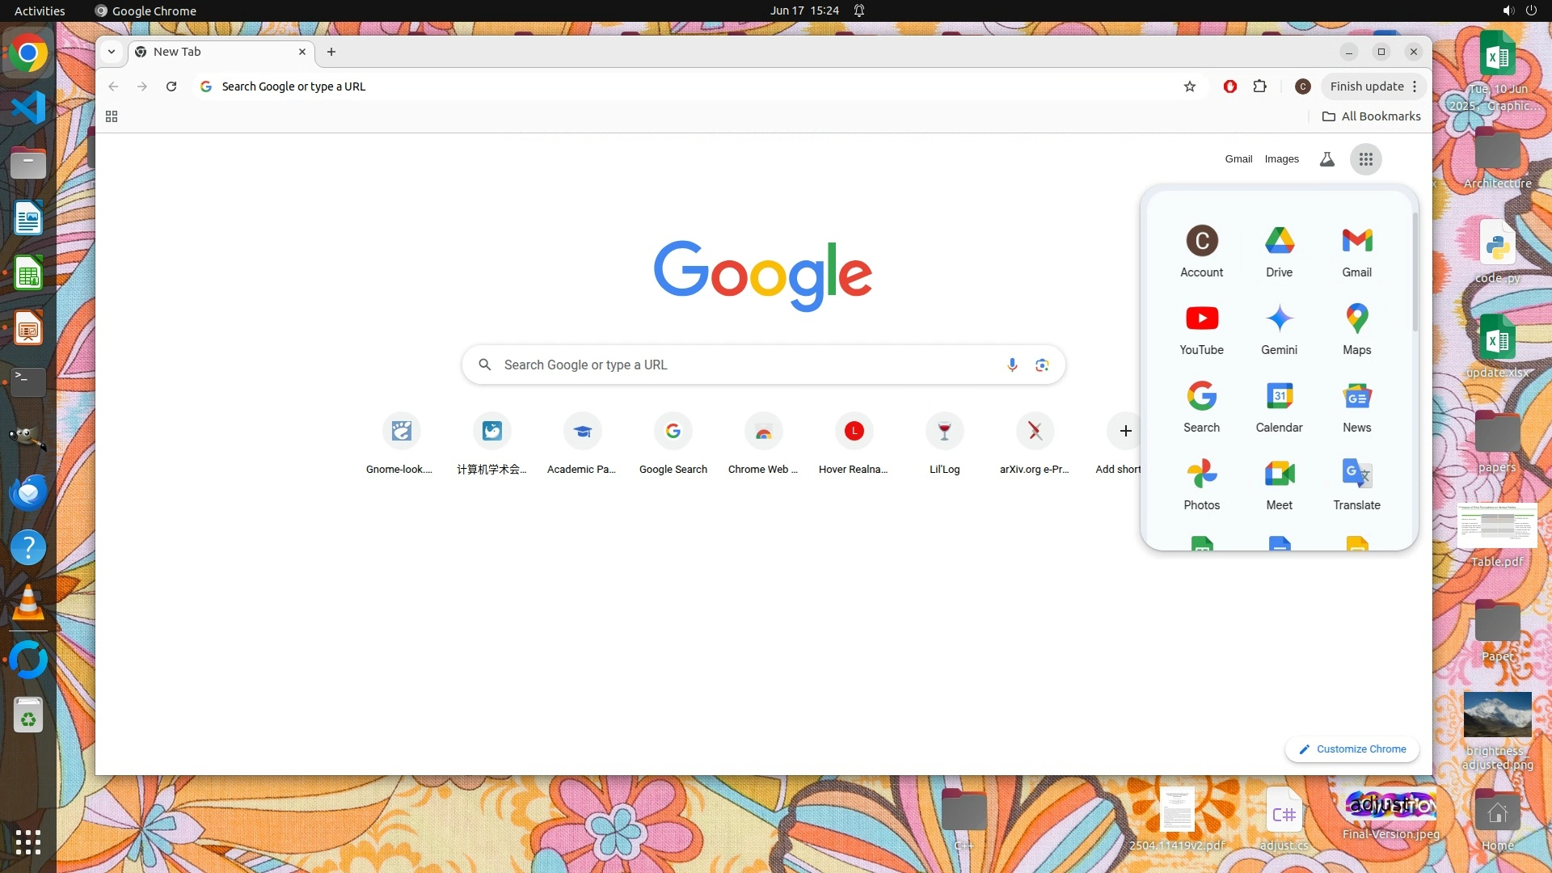This screenshot has height=873, width=1552.
Task: Click the apps panel scrollbar
Action: coord(1415,272)
